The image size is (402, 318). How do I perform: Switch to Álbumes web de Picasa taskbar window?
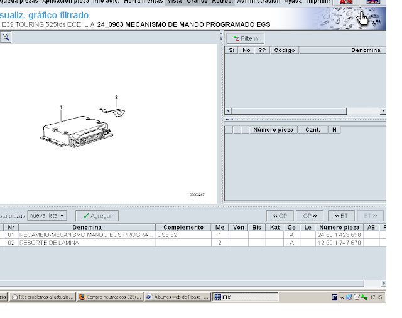(x=178, y=297)
